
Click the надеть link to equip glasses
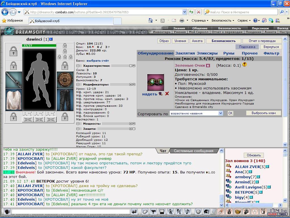(x=150, y=94)
